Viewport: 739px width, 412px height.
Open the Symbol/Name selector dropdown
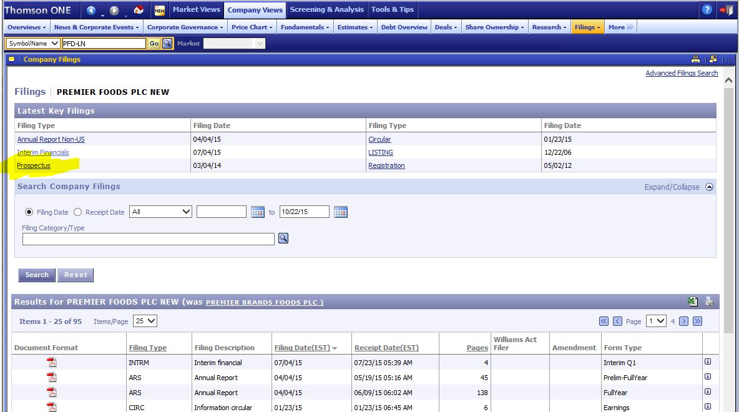click(x=32, y=43)
